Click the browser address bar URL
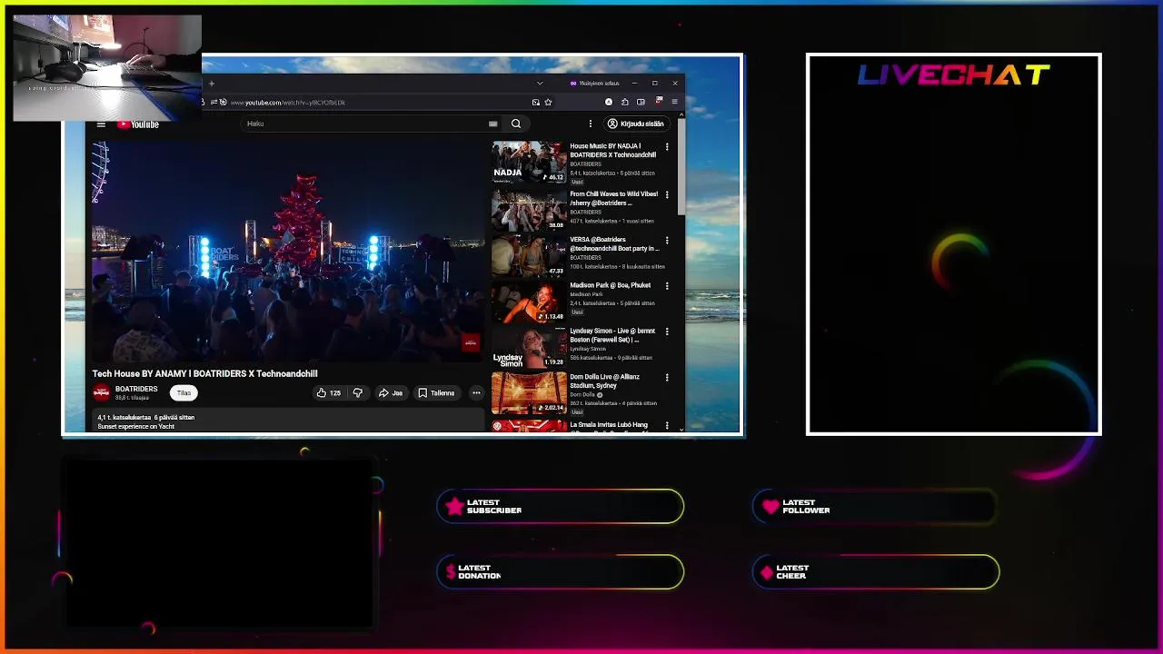The image size is (1163, 654). click(287, 103)
